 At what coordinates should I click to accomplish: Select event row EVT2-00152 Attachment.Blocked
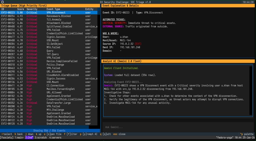click(x=49, y=23)
